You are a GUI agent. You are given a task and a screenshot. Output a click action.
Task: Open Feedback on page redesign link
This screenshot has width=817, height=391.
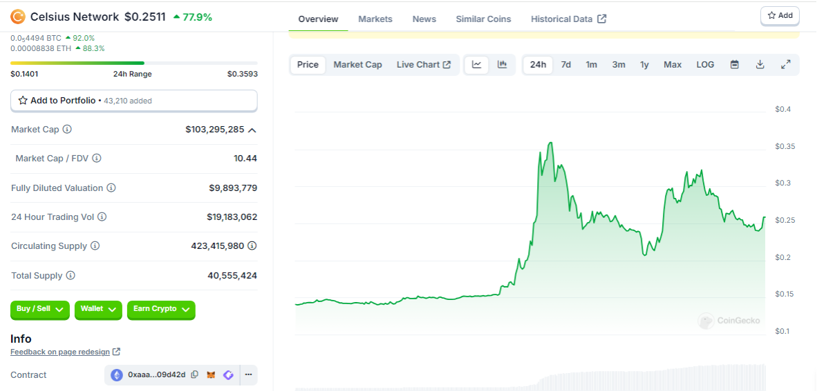click(65, 352)
